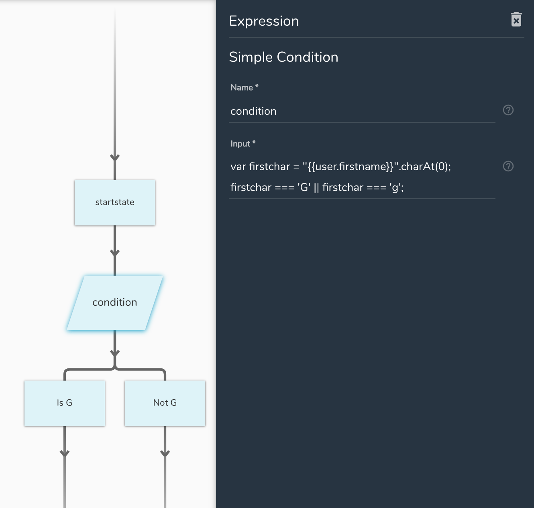
Task: Delete the expression using the trash icon
Action: (516, 20)
